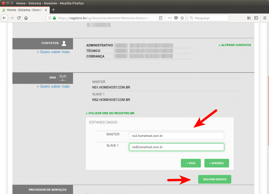Toggle reader view in address bar
269x194 pixels.
click(161, 18)
